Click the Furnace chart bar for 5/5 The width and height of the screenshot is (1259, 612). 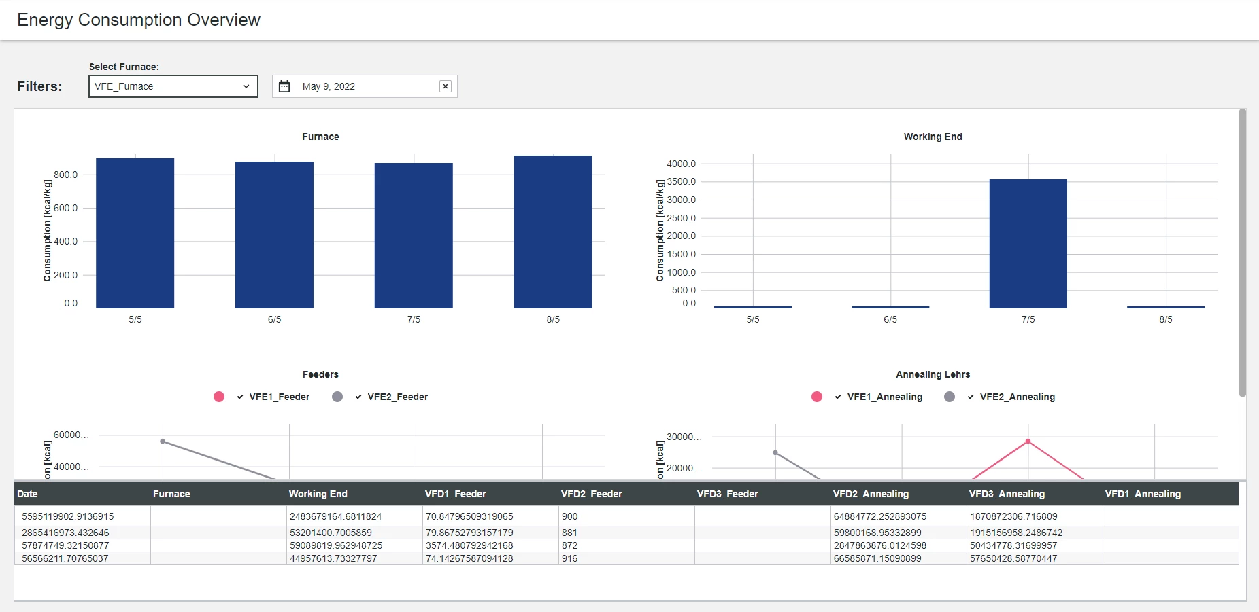point(135,233)
